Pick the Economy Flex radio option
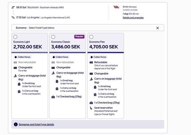 pos(91,37)
